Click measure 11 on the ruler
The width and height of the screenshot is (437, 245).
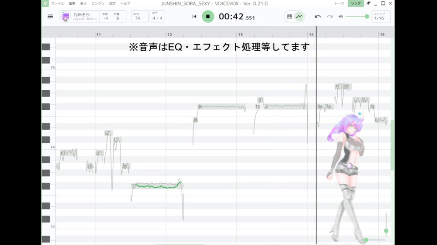pos(99,34)
